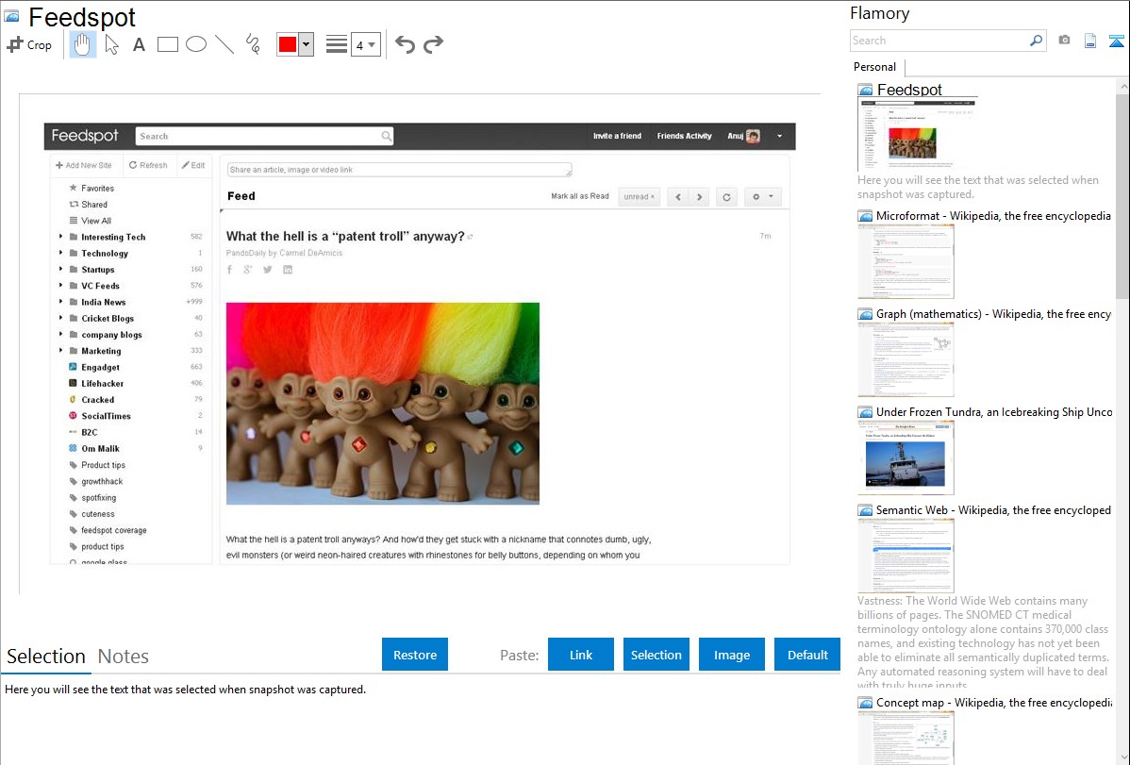Viewport: 1130px width, 765px height.
Task: Open View All in the Feedspot sidebar
Action: (x=96, y=222)
